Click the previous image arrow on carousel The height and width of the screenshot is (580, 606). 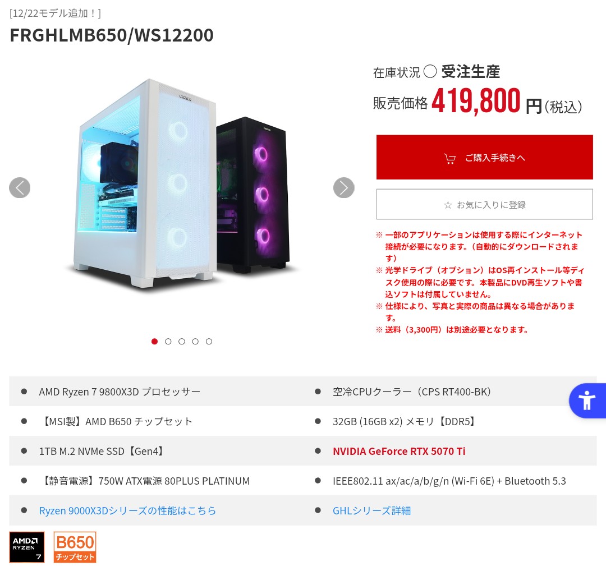[x=20, y=188]
